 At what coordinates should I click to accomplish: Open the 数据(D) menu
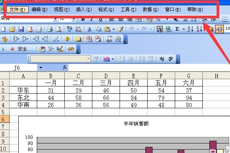click(151, 10)
